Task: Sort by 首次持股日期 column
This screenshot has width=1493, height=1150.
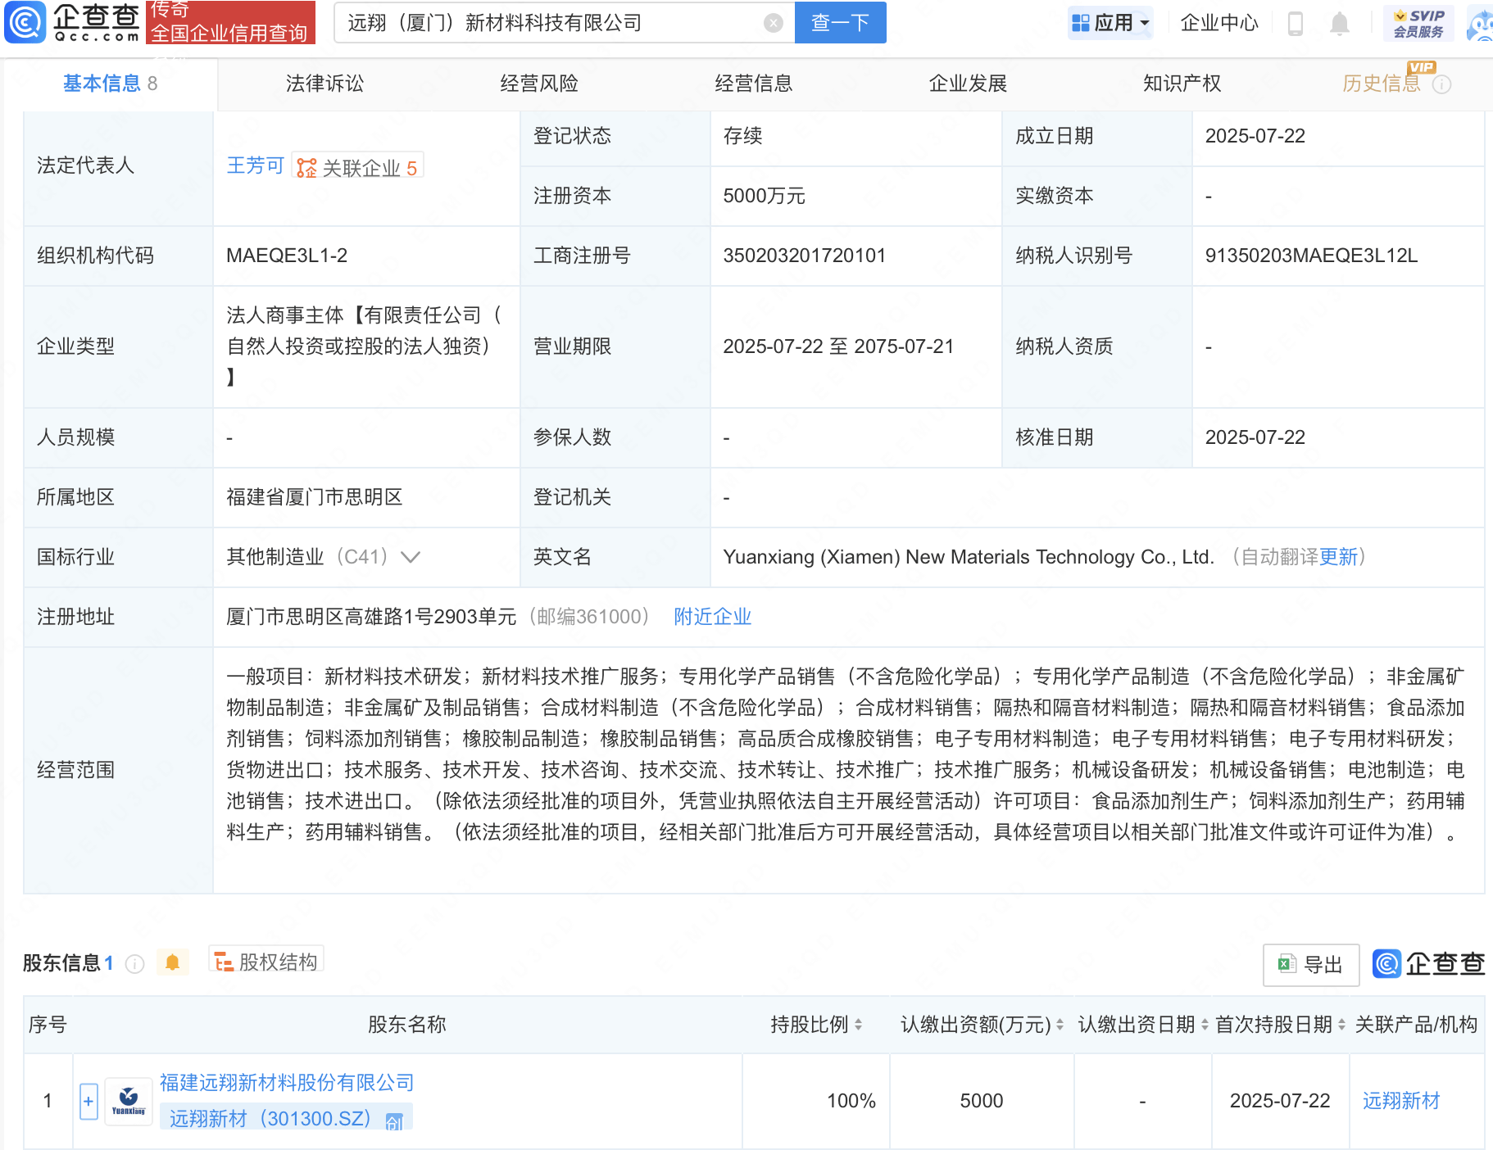Action: click(1341, 1025)
